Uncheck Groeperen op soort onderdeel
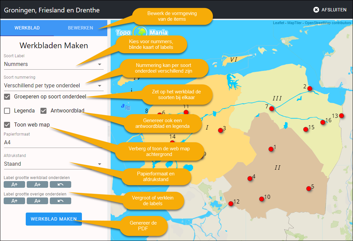Viewport: 353px width, 241px height. point(7,97)
